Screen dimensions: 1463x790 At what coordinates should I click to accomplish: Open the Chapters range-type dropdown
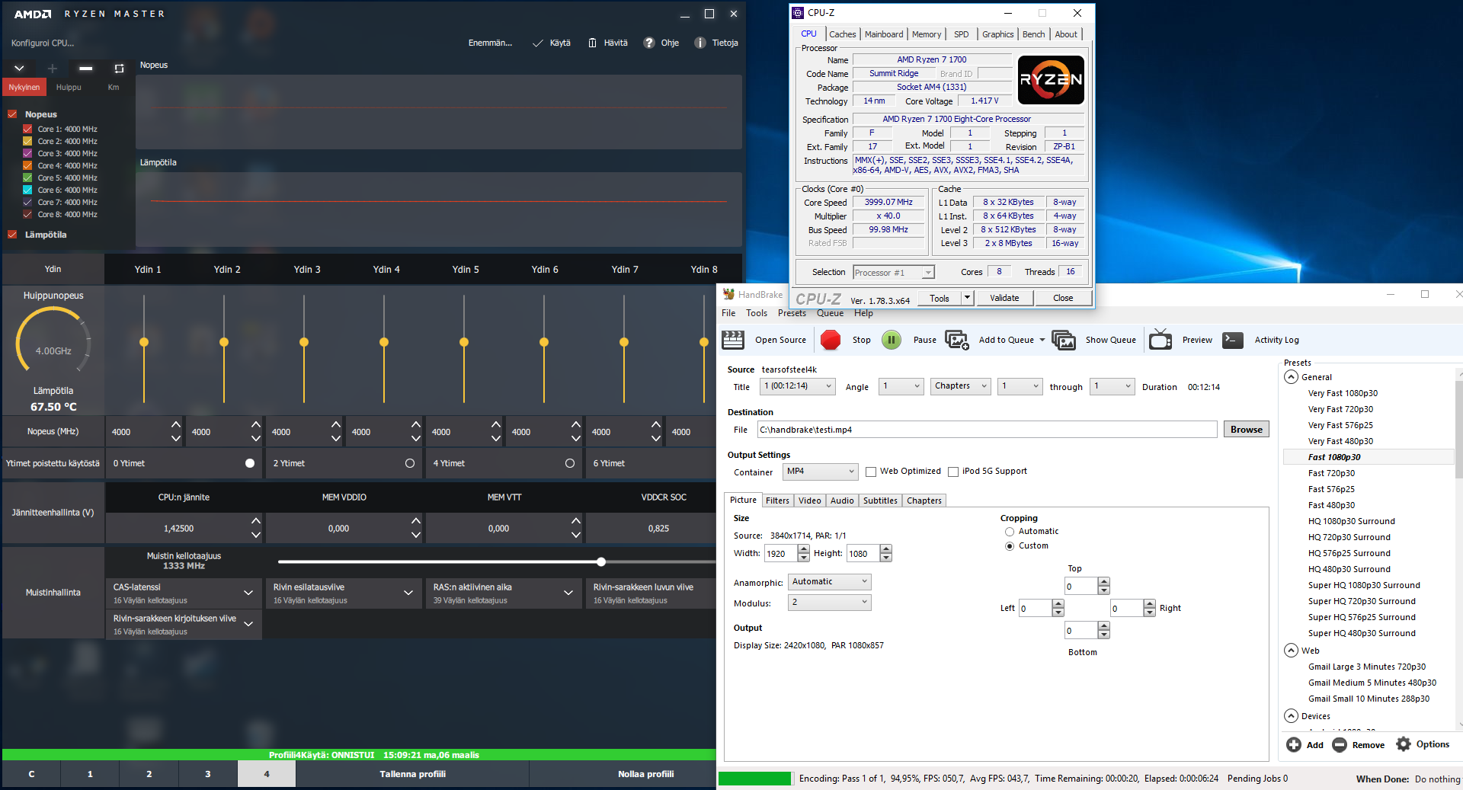961,386
